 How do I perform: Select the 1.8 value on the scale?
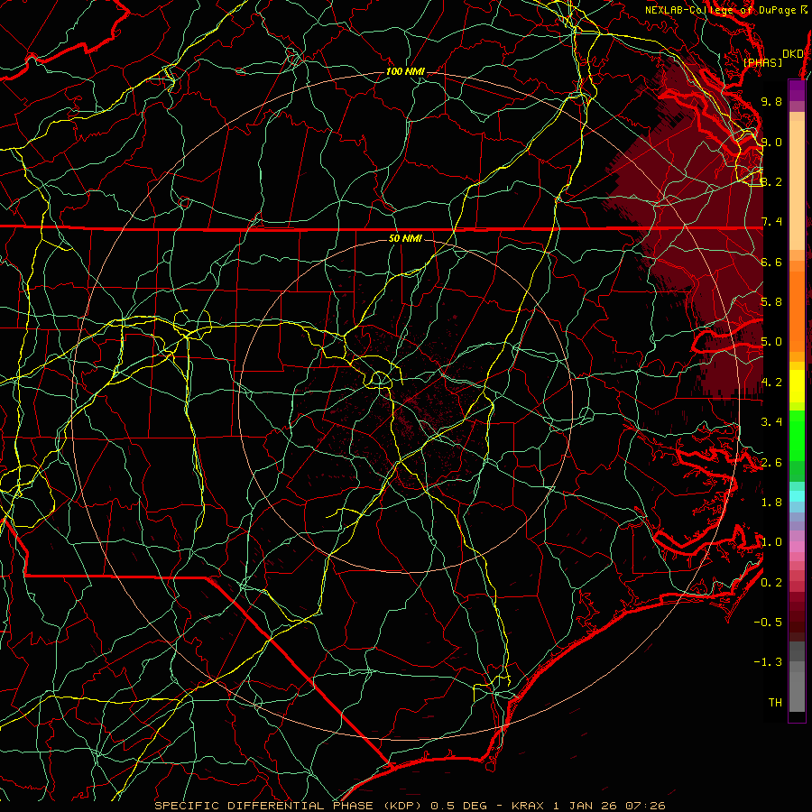(x=771, y=503)
